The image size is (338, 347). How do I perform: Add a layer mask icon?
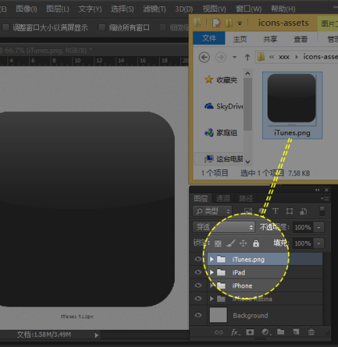click(x=250, y=332)
